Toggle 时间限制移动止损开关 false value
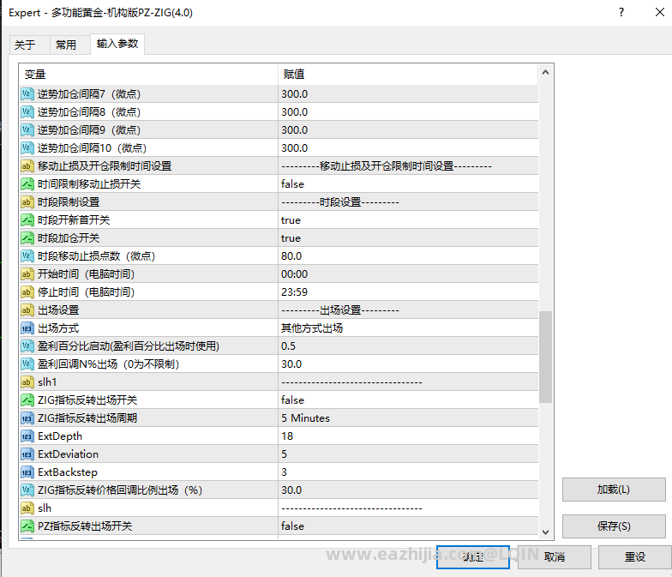Viewport: 672px width, 577px height. pos(408,183)
